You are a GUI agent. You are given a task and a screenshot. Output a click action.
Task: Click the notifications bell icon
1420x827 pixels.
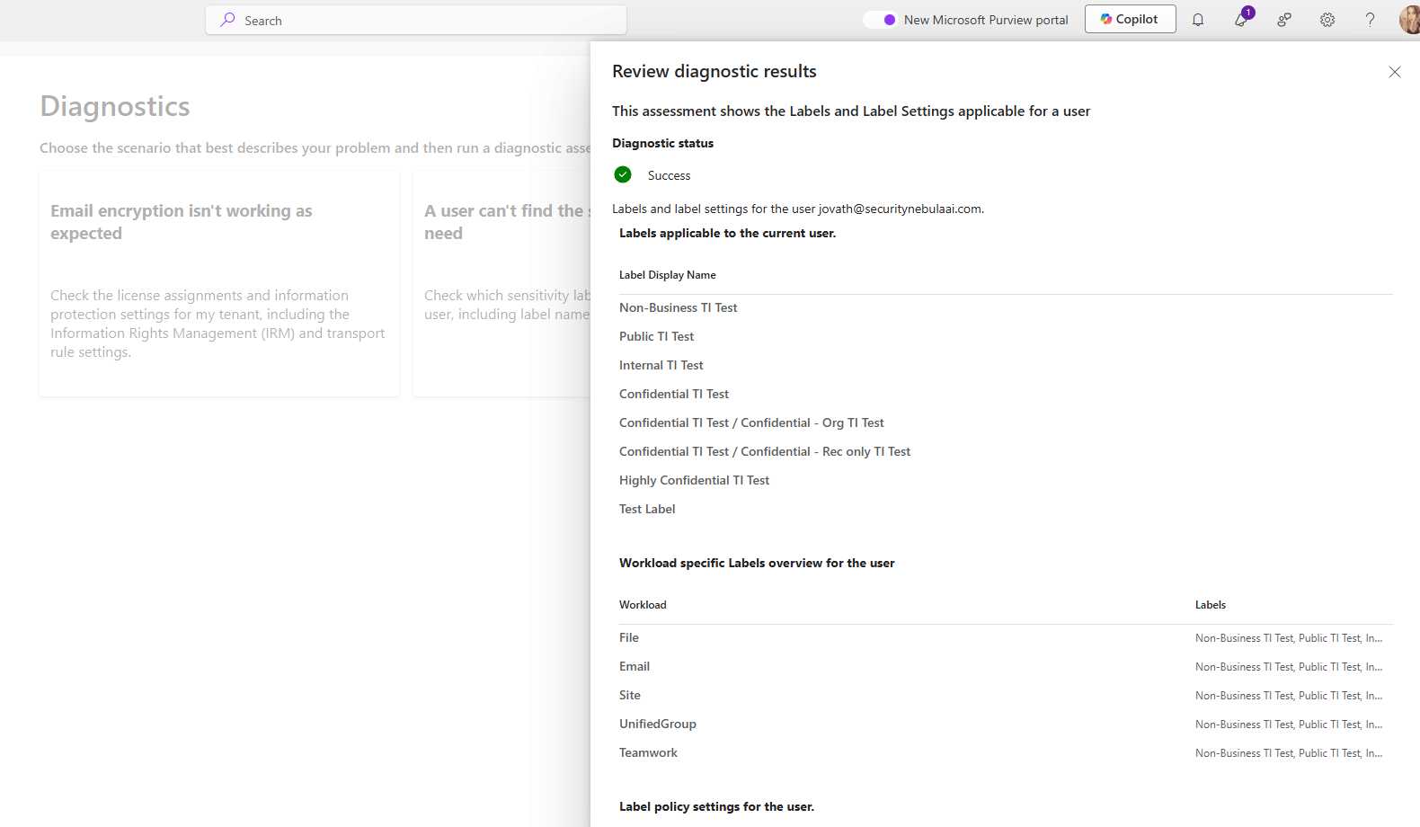pos(1198,20)
